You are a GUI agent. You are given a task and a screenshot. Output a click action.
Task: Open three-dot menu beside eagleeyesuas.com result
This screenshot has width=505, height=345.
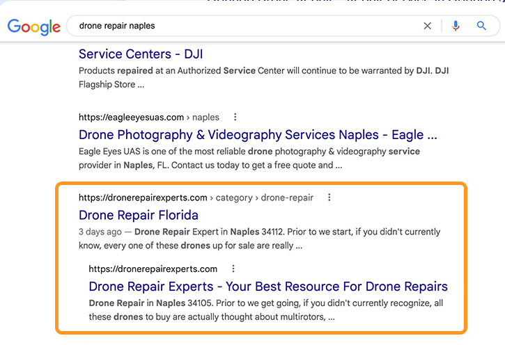pos(235,117)
